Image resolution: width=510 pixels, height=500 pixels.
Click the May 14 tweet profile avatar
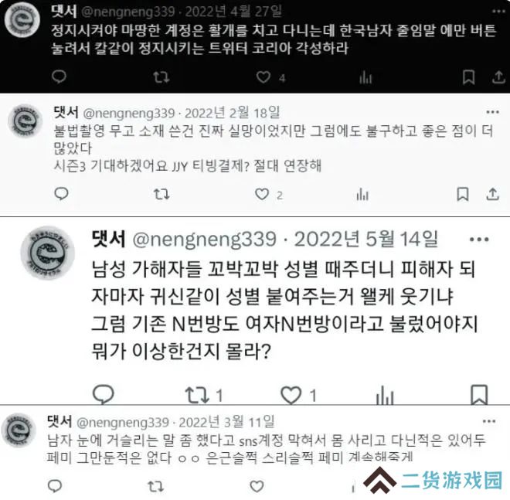click(47, 253)
